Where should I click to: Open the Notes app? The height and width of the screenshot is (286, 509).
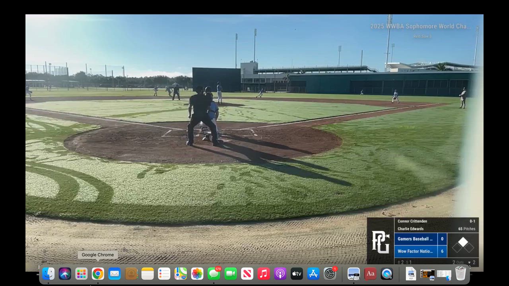[148, 274]
